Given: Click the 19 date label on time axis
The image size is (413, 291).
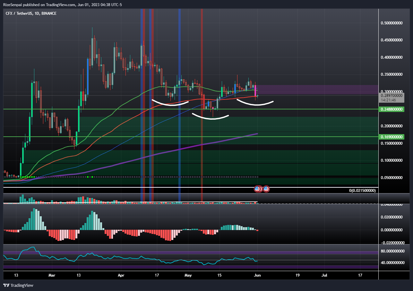Looking at the screenshot, I should 297,275.
